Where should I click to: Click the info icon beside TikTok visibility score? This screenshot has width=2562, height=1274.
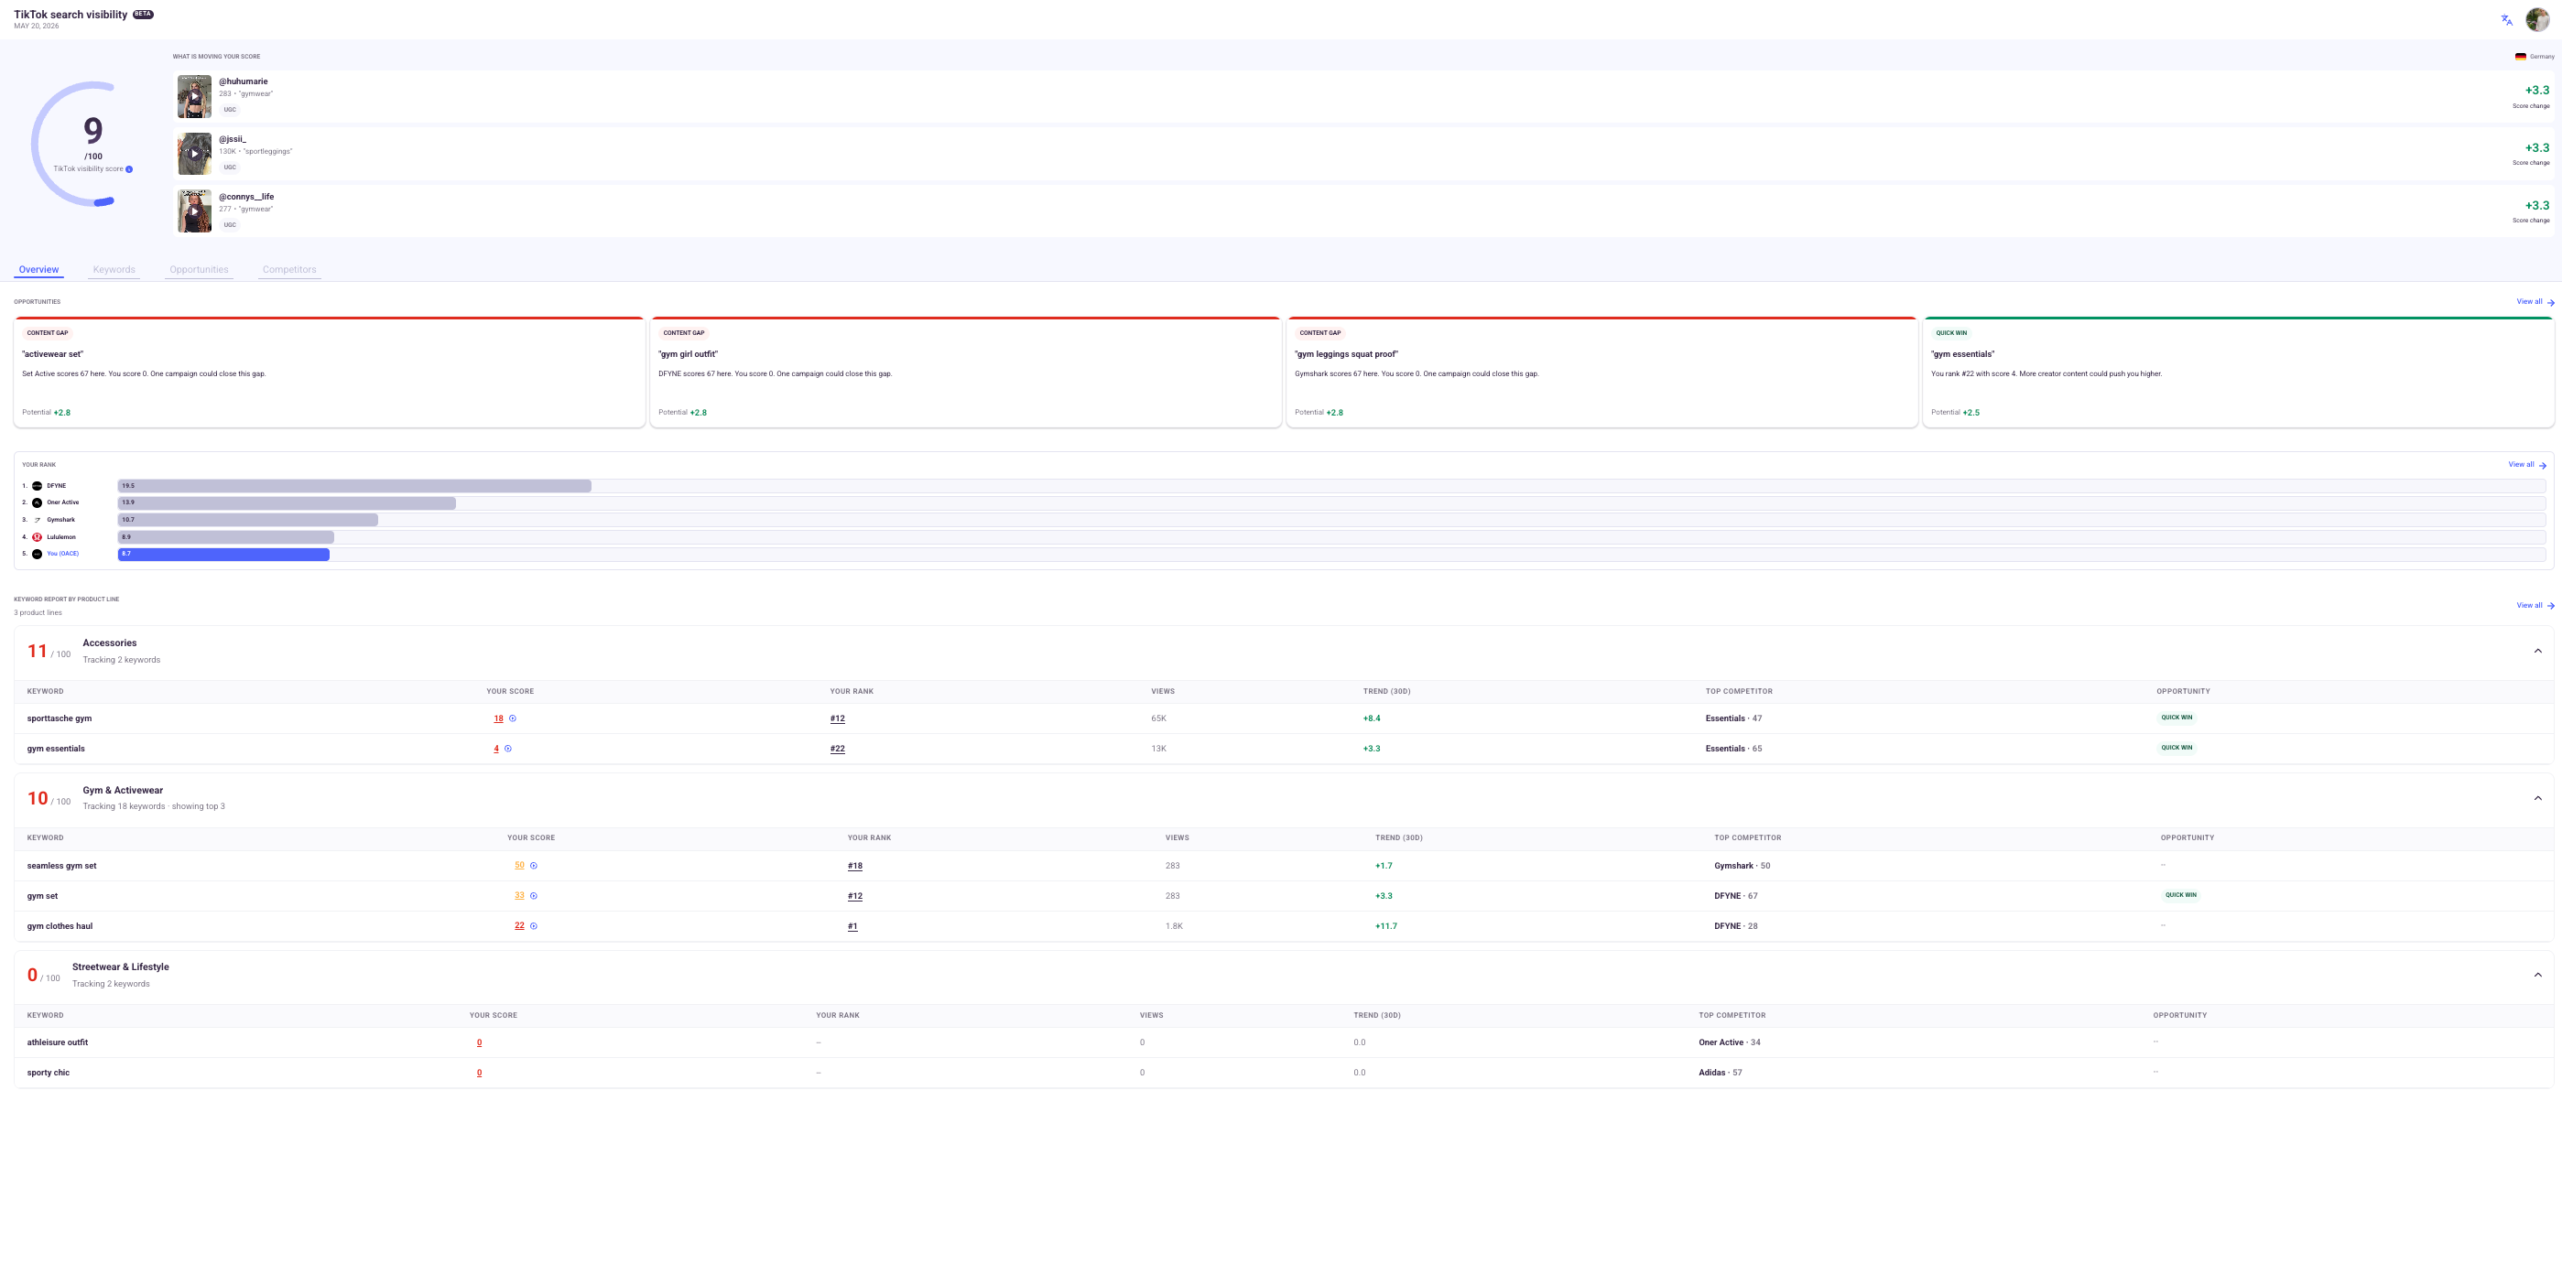click(129, 169)
